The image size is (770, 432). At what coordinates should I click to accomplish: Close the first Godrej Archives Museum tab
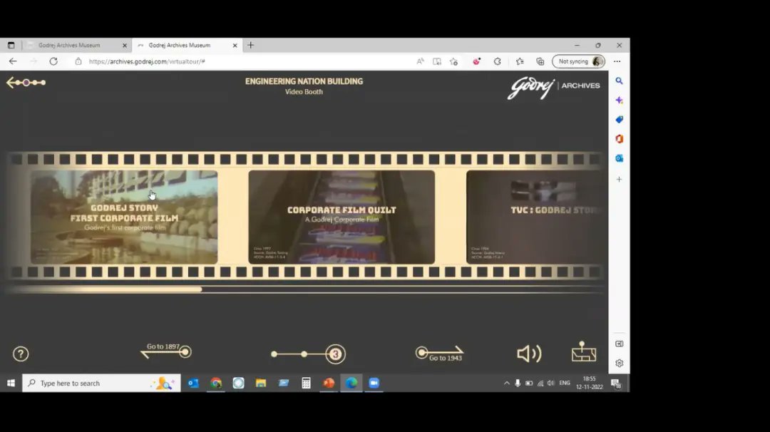pyautogui.click(x=124, y=45)
